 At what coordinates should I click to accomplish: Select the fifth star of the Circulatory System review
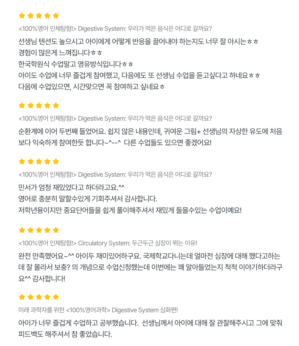[56, 230]
